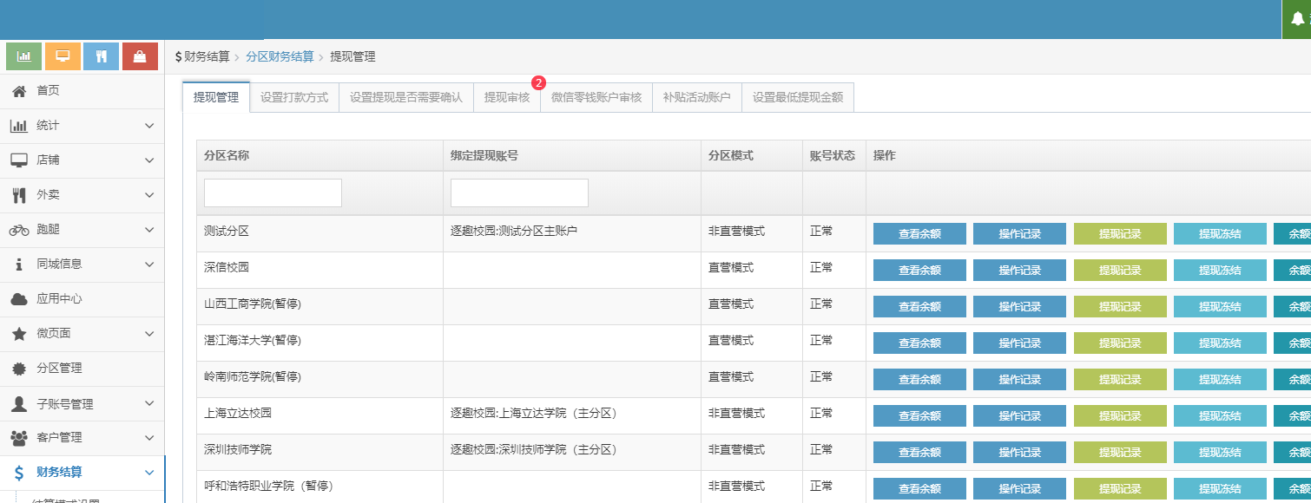The height and width of the screenshot is (503, 1311).
Task: Collapse the 财务结算 sidebar section
Action: (149, 473)
